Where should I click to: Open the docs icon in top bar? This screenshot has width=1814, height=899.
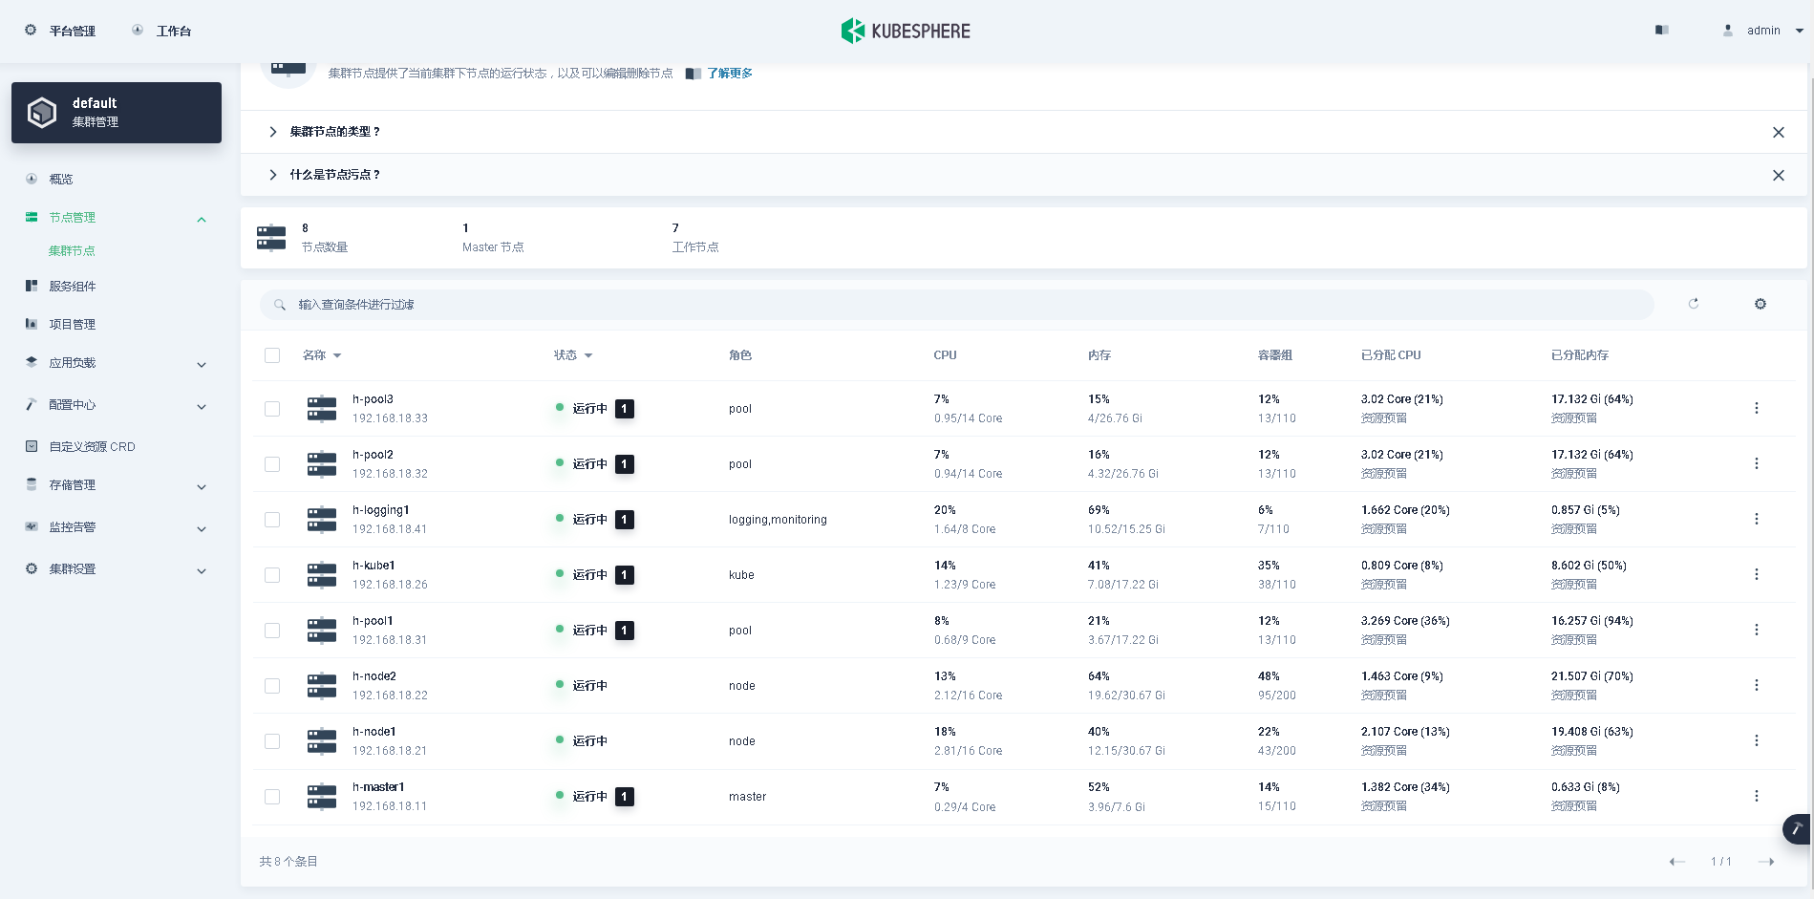(1662, 31)
